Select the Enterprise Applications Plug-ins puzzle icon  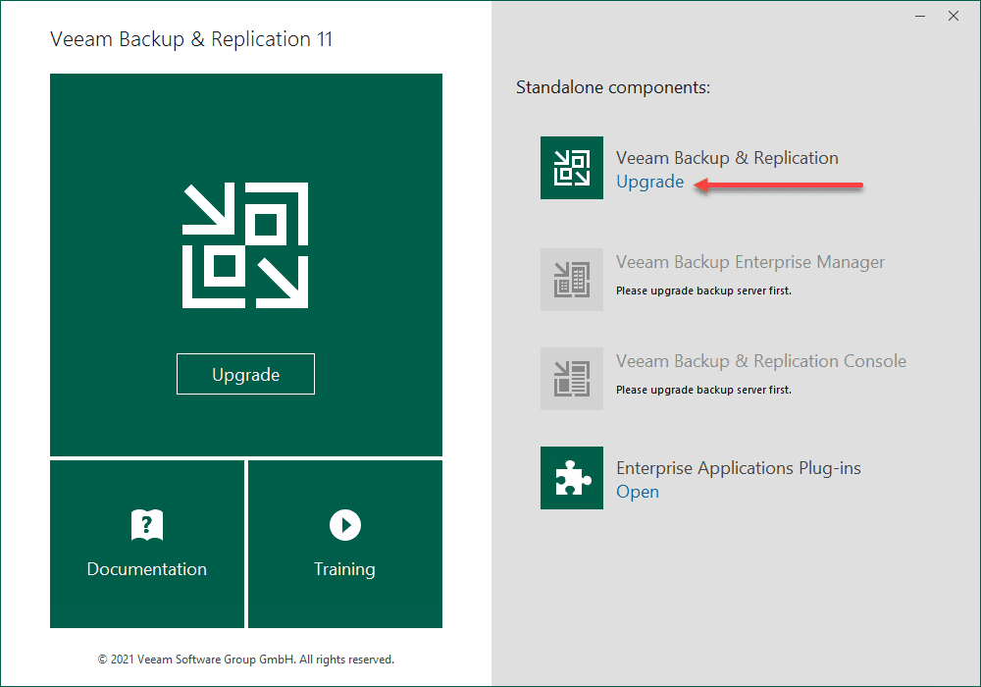tap(571, 478)
